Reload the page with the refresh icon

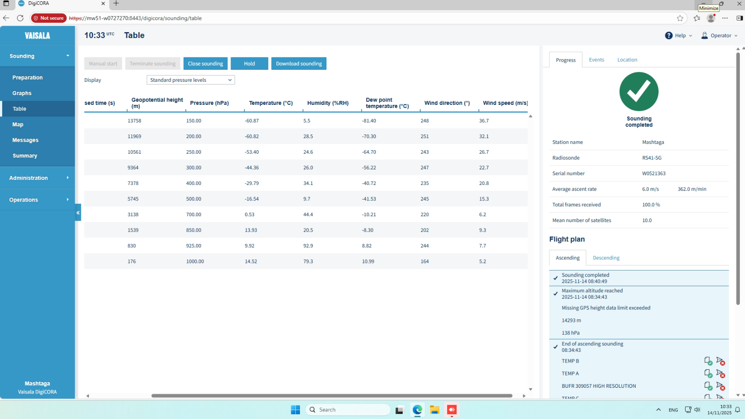pos(20,18)
